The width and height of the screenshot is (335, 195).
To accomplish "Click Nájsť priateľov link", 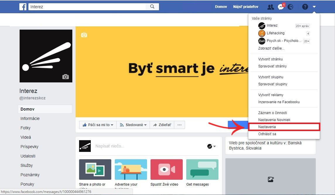I will [245, 7].
